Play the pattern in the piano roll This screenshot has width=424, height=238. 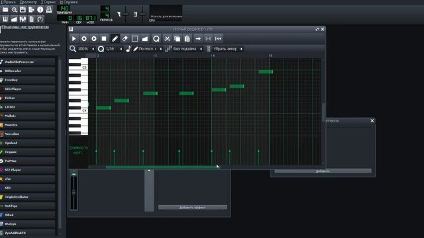pyautogui.click(x=74, y=38)
